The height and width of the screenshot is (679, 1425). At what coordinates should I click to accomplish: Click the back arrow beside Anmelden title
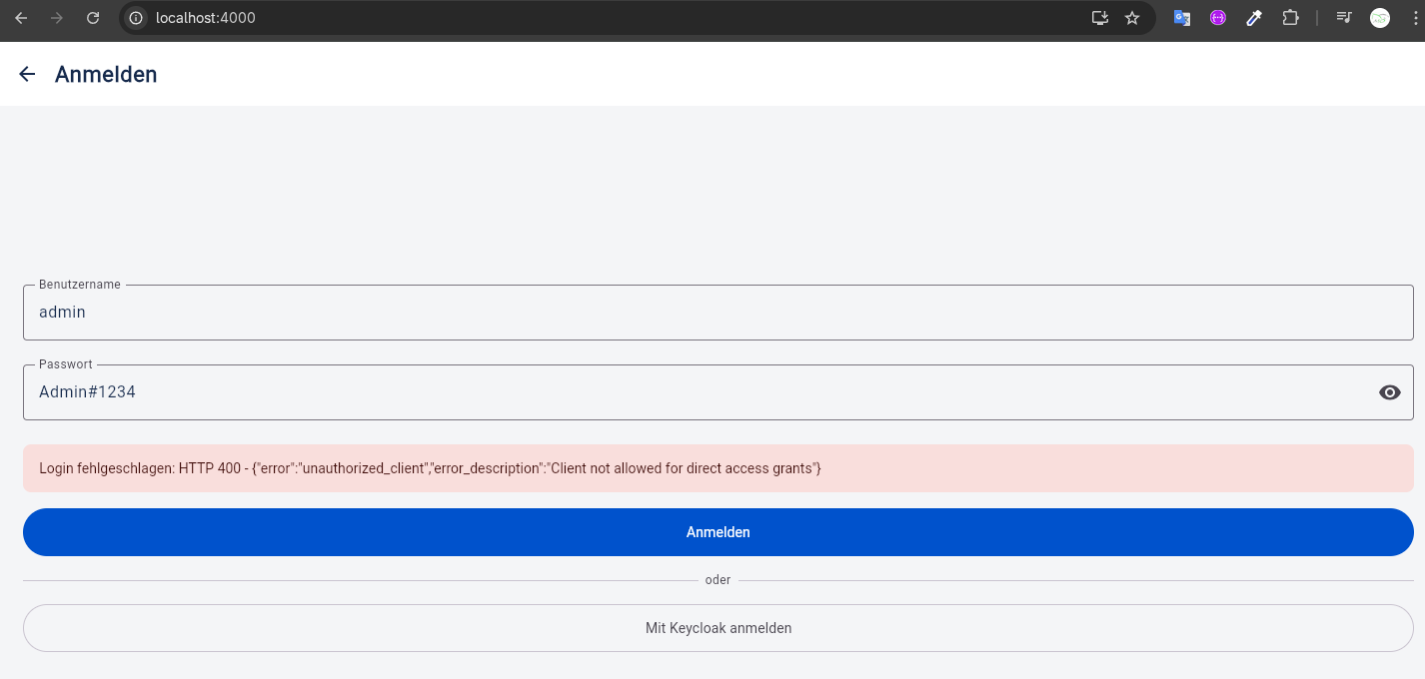pyautogui.click(x=27, y=74)
